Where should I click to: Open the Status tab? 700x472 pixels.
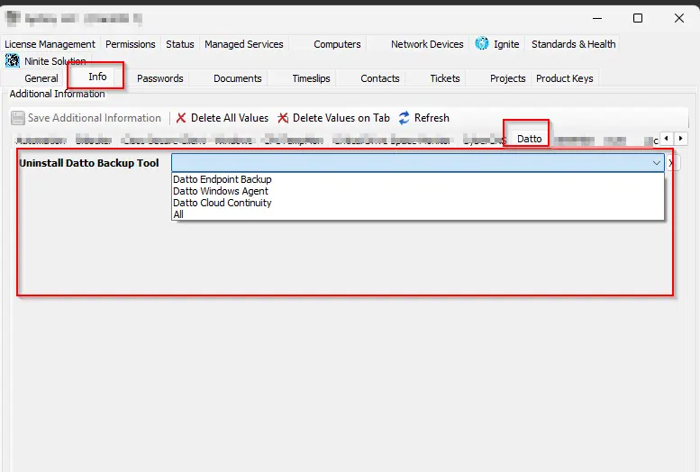(180, 44)
